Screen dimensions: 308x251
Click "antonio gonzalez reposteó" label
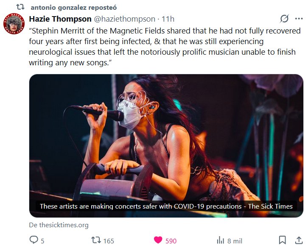(x=73, y=8)
